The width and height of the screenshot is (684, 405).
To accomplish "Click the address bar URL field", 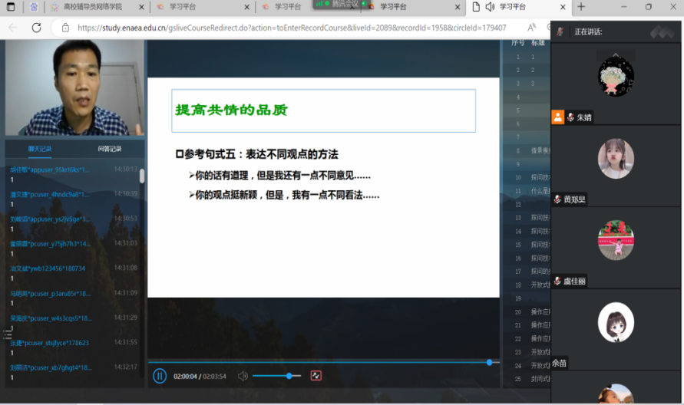I will 292,28.
